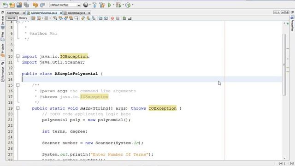Collapse the import fold at line 10
Viewport: 295px width, 166px height.
18,56
